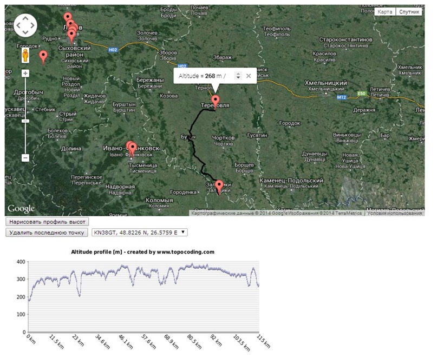Viewport: 437px width, 358px height.
Task: Click the Нарисовать профиль высот button
Action: tap(47, 222)
